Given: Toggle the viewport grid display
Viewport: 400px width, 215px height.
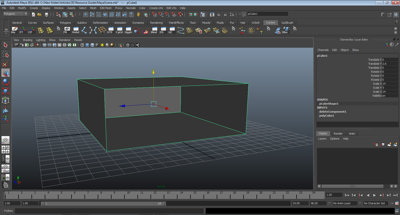Looking at the screenshot, I should click(44, 45).
